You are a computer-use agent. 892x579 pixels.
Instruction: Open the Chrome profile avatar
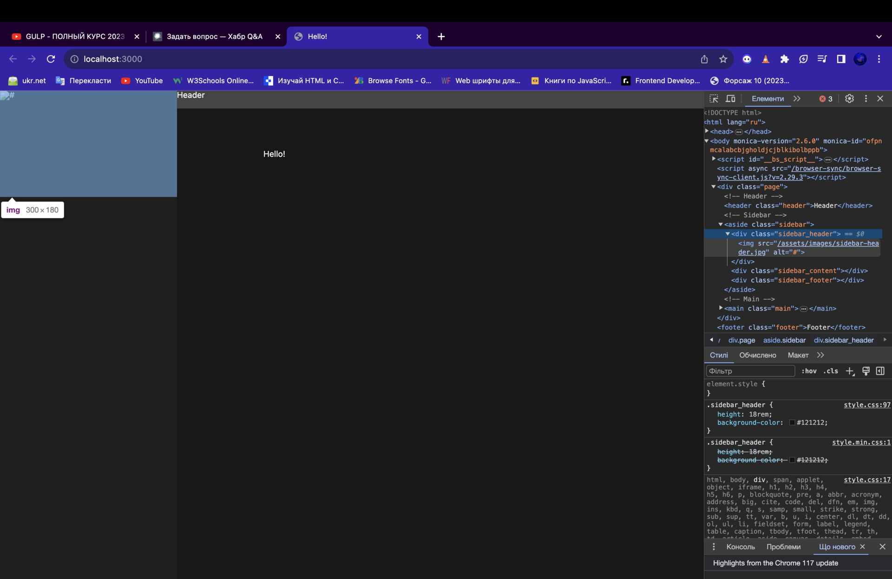[860, 59]
